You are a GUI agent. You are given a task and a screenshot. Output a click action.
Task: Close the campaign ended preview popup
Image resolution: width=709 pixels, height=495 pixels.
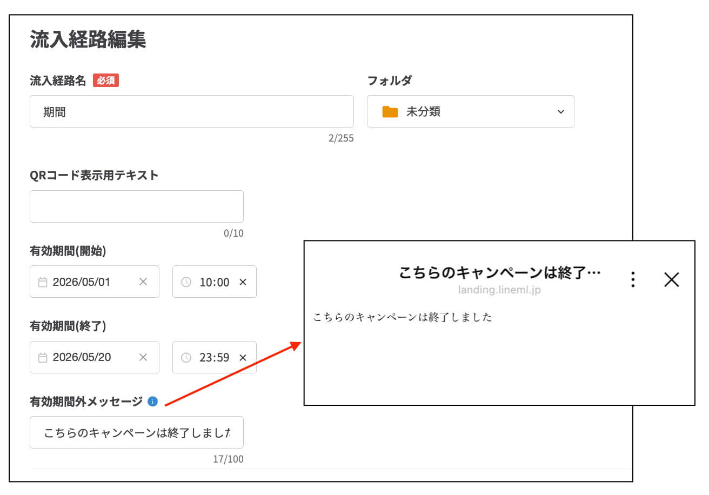671,279
